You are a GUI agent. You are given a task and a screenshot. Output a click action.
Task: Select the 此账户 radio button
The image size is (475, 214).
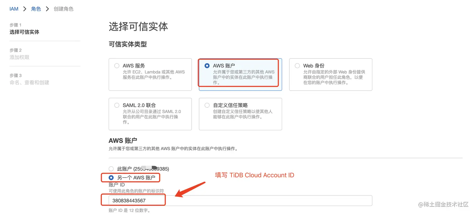[111, 169]
